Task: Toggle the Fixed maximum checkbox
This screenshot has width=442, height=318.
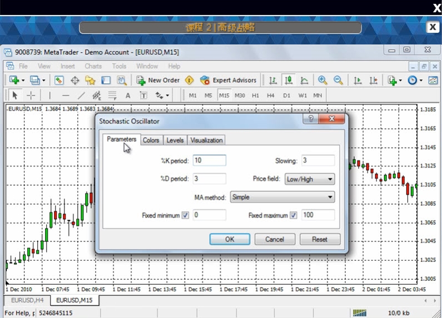Action: click(294, 215)
